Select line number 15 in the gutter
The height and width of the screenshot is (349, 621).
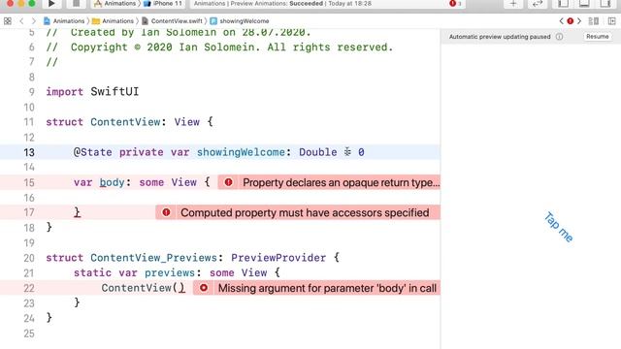coord(29,182)
